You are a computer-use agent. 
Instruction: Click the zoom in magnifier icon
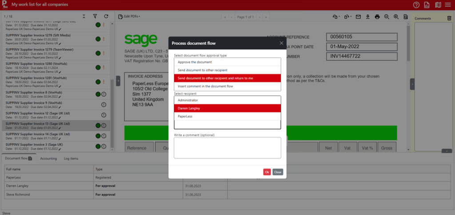click(396, 16)
